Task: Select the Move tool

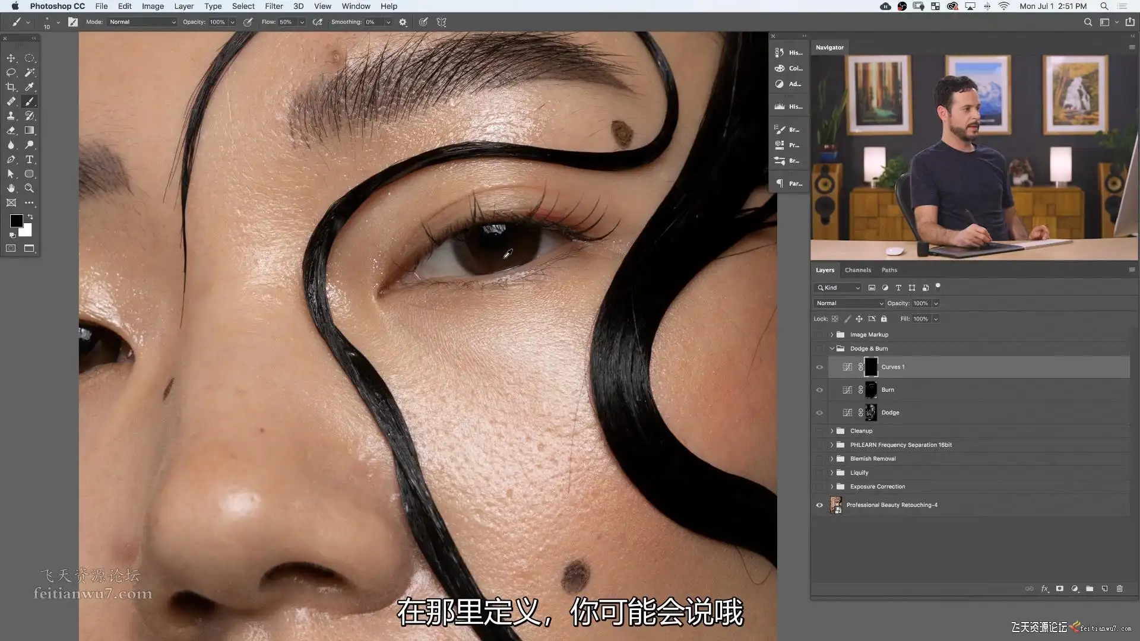Action: pos(11,58)
